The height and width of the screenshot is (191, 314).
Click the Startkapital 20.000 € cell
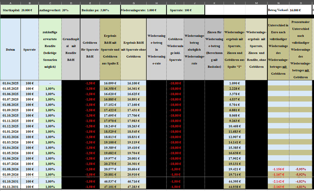pos(19,10)
